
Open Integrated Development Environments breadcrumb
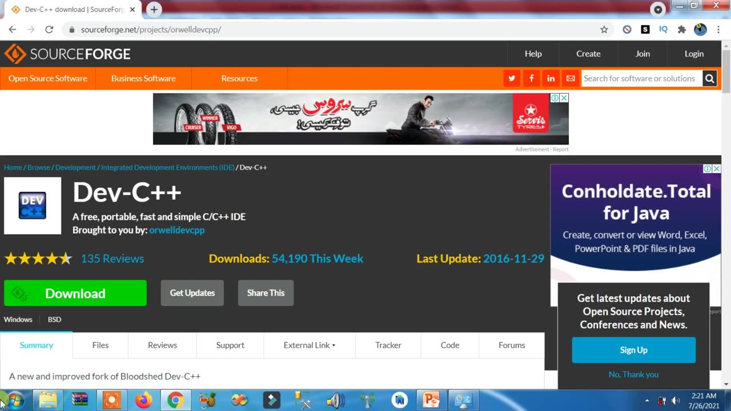click(168, 167)
